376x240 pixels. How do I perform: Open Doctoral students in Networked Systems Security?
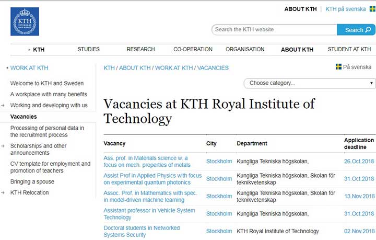pos(142,231)
